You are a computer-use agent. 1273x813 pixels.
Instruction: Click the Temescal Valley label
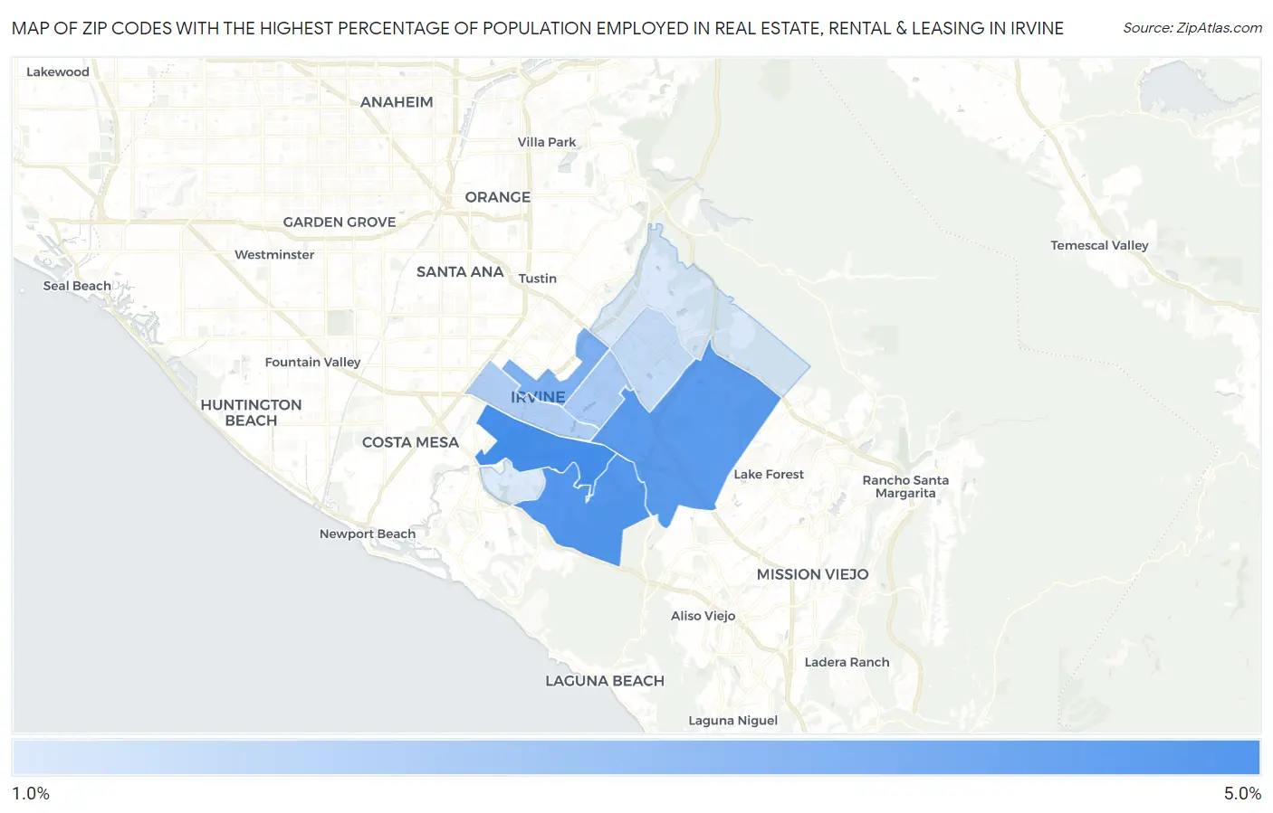pos(1099,246)
